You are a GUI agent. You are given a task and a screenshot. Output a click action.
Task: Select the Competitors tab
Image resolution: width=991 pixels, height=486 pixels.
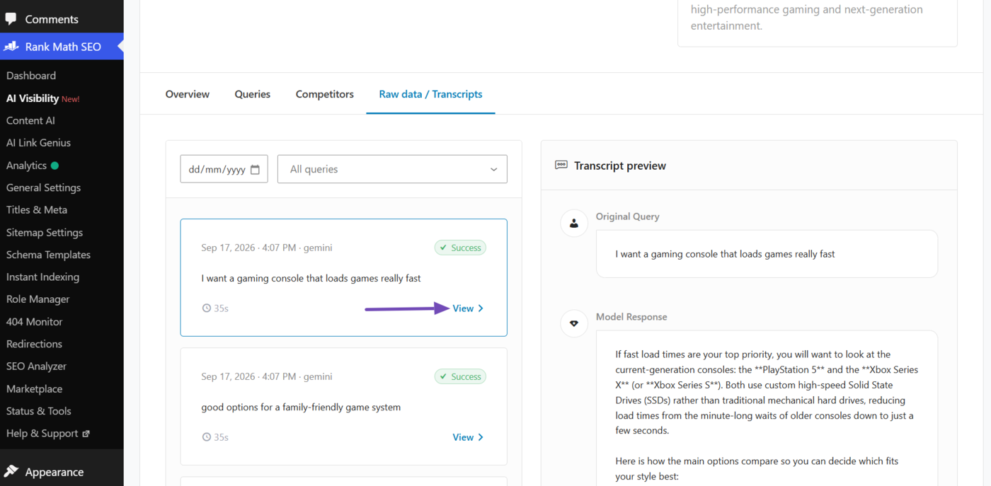[325, 94]
